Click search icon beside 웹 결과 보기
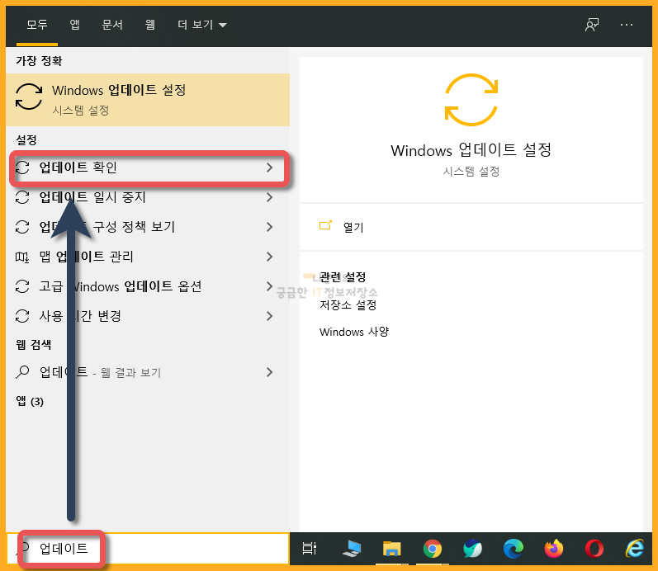 (x=22, y=372)
